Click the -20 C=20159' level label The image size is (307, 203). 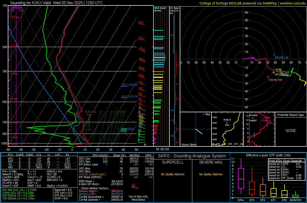(x=129, y=96)
